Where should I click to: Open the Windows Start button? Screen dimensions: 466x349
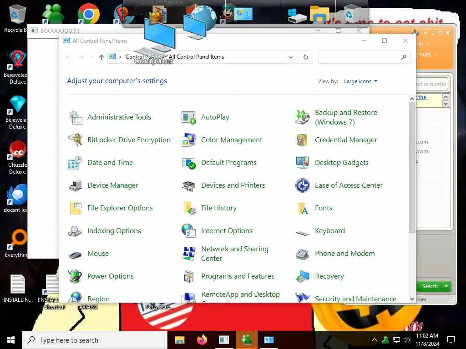tap(11, 340)
